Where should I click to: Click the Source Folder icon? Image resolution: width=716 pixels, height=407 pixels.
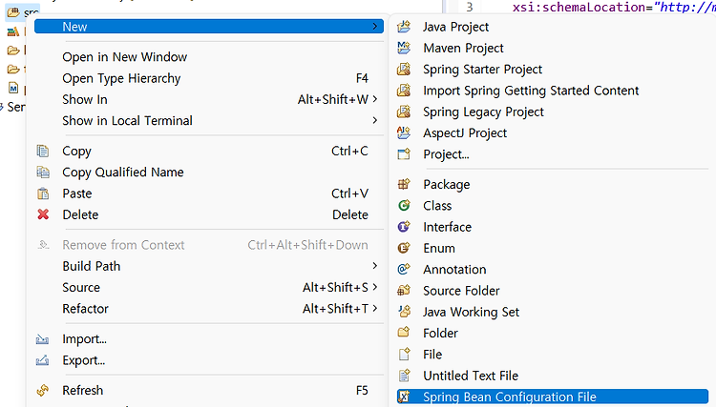tap(404, 291)
